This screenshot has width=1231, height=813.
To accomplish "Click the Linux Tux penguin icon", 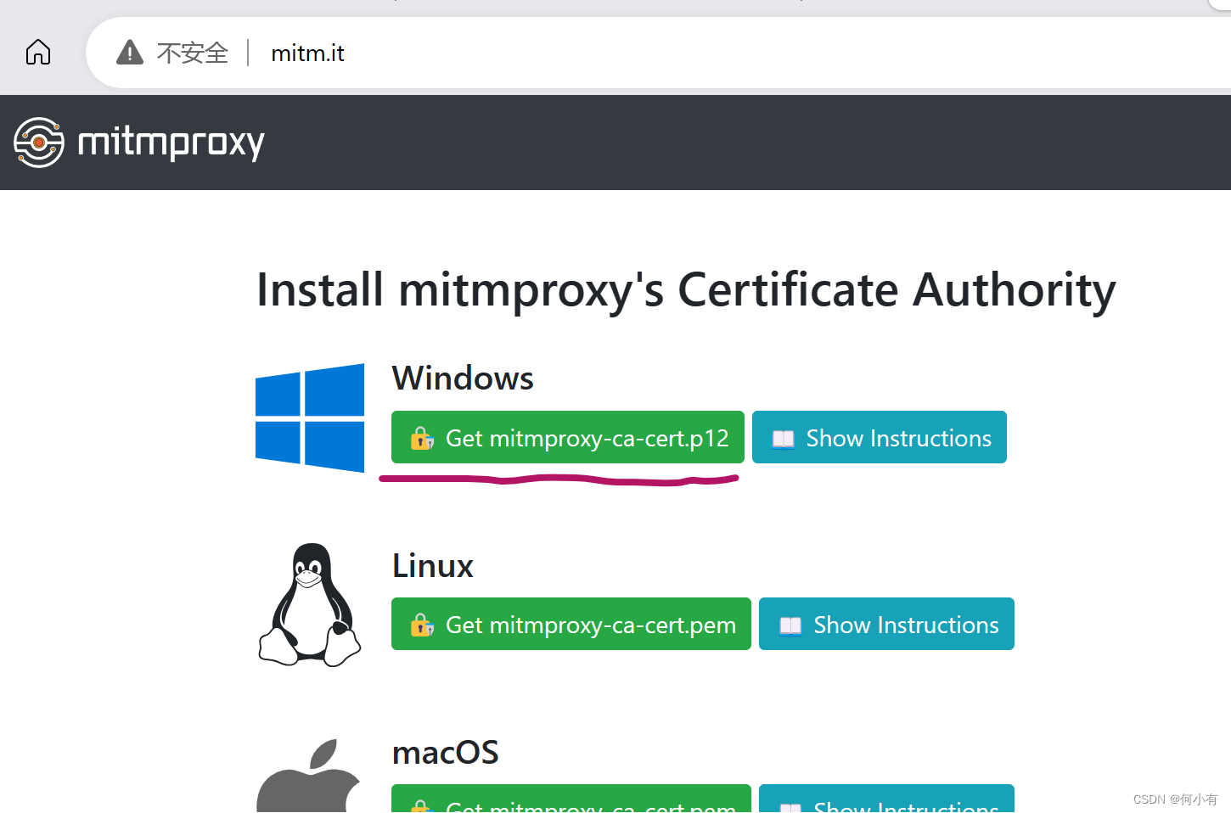I will pyautogui.click(x=310, y=604).
